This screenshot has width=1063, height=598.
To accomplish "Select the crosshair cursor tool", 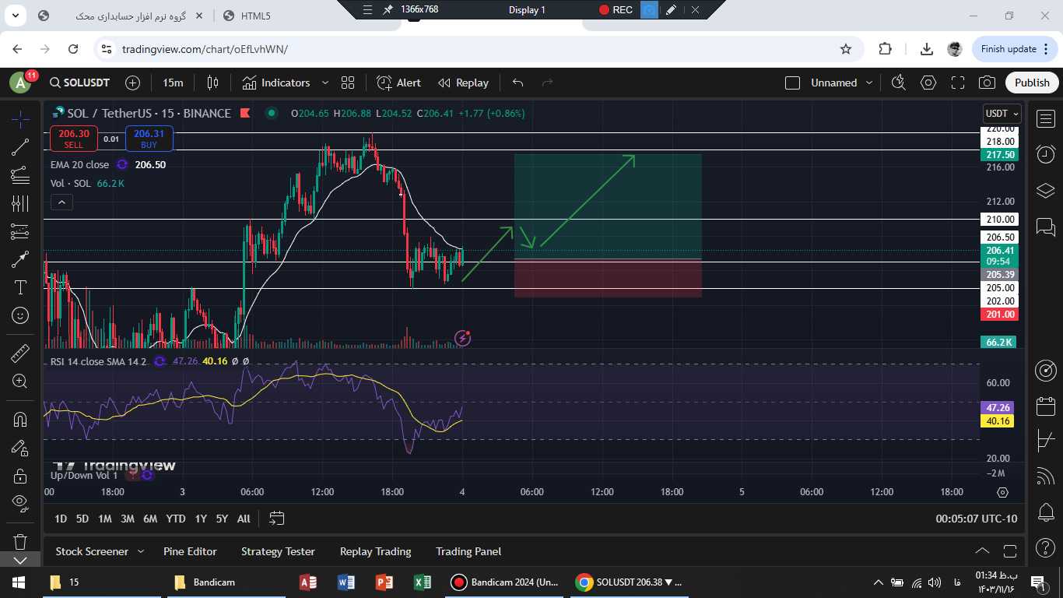I will coord(20,119).
